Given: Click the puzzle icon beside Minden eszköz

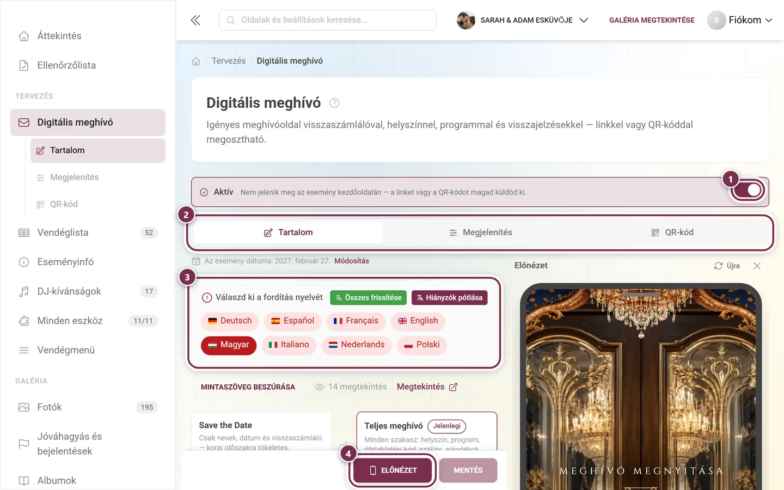Looking at the screenshot, I should [24, 321].
